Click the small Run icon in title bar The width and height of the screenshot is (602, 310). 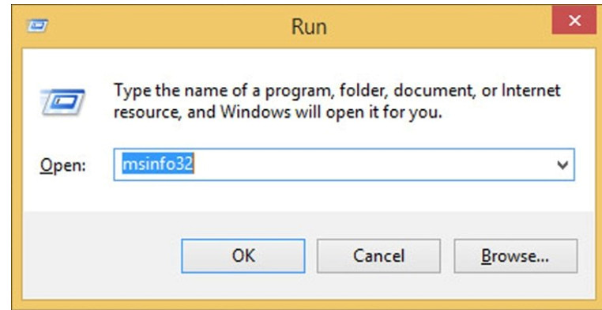click(37, 26)
